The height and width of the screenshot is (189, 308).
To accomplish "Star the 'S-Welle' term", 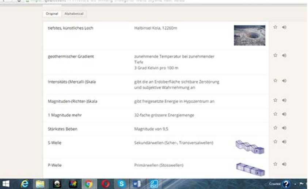I will click(x=275, y=142).
